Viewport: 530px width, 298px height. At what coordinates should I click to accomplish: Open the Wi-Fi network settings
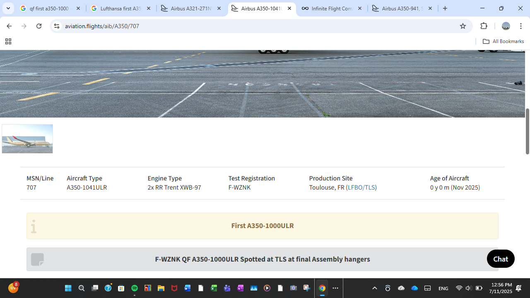coord(459,288)
